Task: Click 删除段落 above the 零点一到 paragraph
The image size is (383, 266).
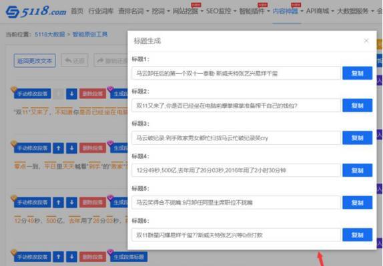Action: click(x=93, y=148)
